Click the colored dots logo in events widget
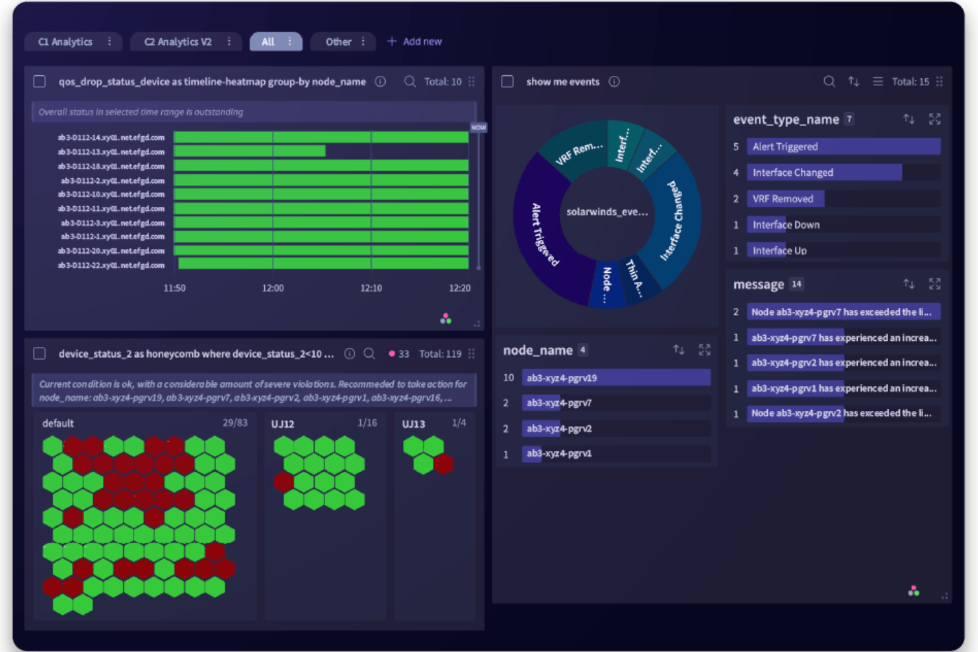The width and height of the screenshot is (978, 652). coord(914,591)
